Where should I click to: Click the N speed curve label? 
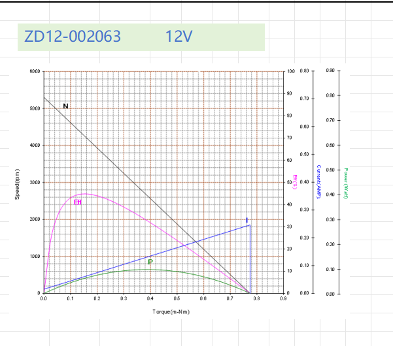(65, 106)
